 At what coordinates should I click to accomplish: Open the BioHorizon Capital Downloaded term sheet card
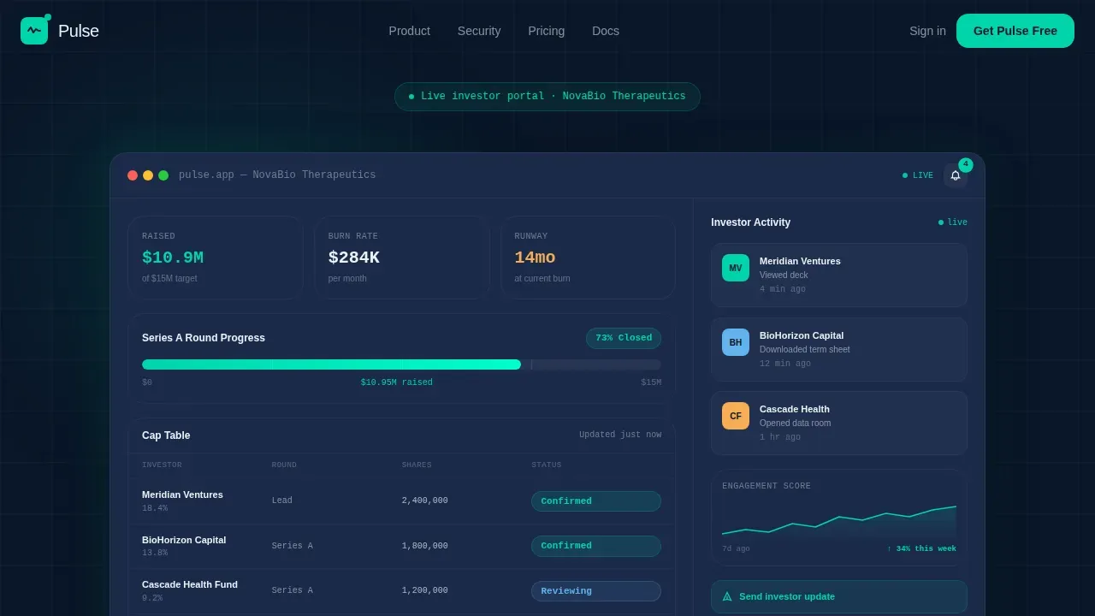pos(839,349)
